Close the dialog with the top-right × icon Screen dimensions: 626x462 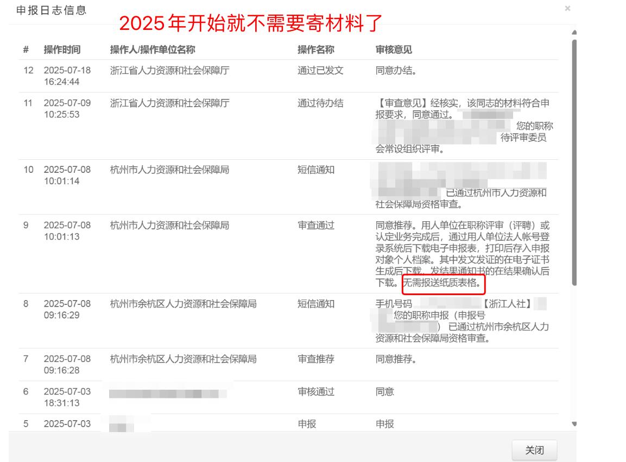point(567,9)
